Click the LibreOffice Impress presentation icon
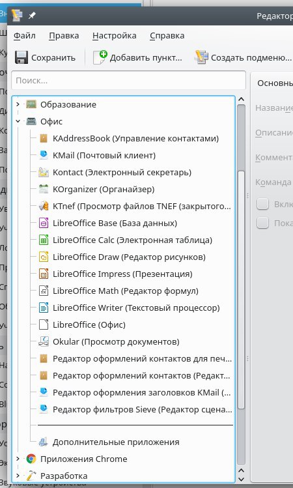 (44, 274)
